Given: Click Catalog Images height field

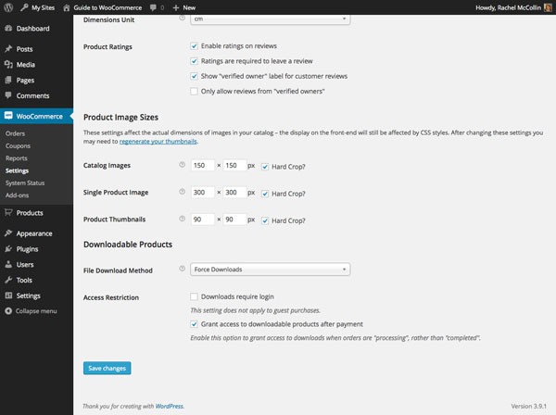Looking at the screenshot, I should click(234, 166).
